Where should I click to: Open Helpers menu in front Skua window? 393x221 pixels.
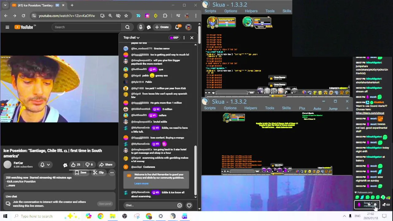click(x=251, y=108)
